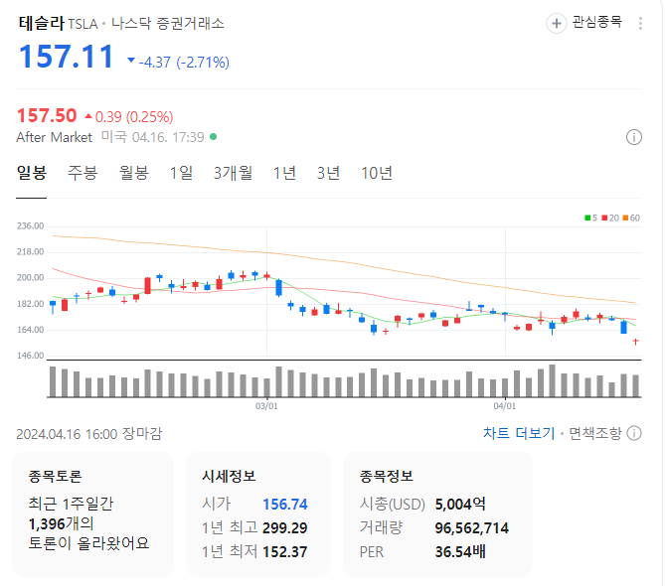Click the 236.00 y-axis price label
Image resolution: width=665 pixels, height=586 pixels.
[x=30, y=226]
